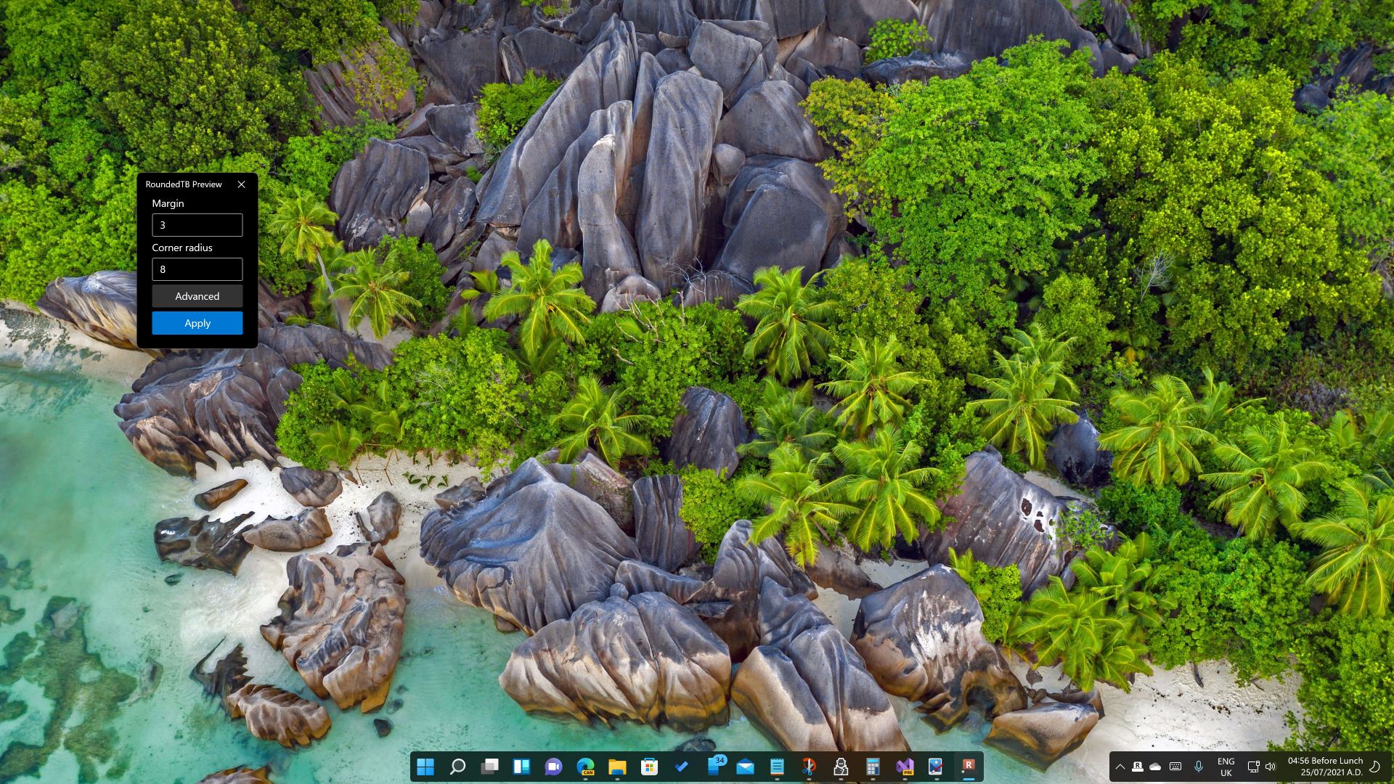Open the Visual Studio Preview icon

pyautogui.click(x=905, y=767)
